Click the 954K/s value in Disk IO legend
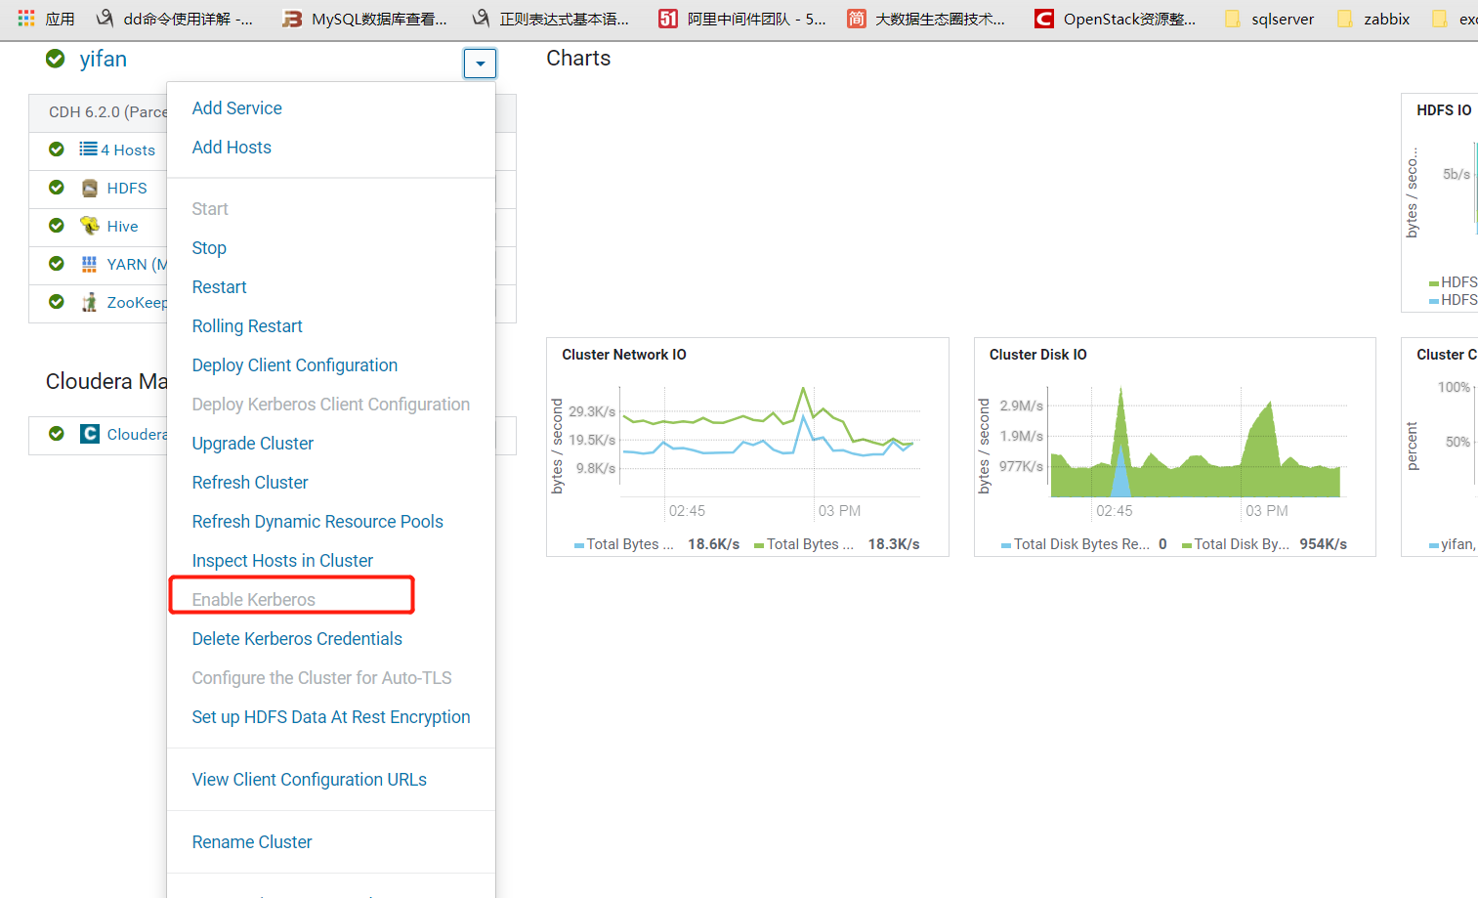 (x=1323, y=544)
